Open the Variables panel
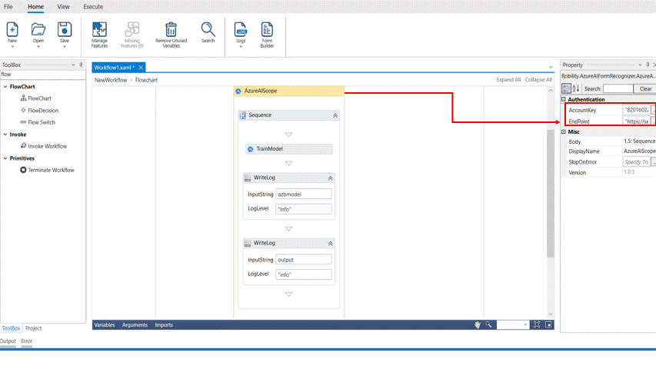 click(105, 325)
